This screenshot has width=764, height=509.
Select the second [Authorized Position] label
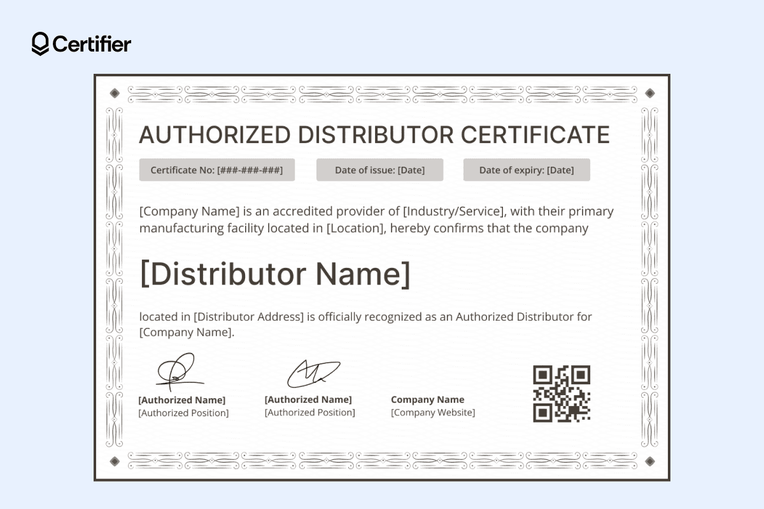309,412
